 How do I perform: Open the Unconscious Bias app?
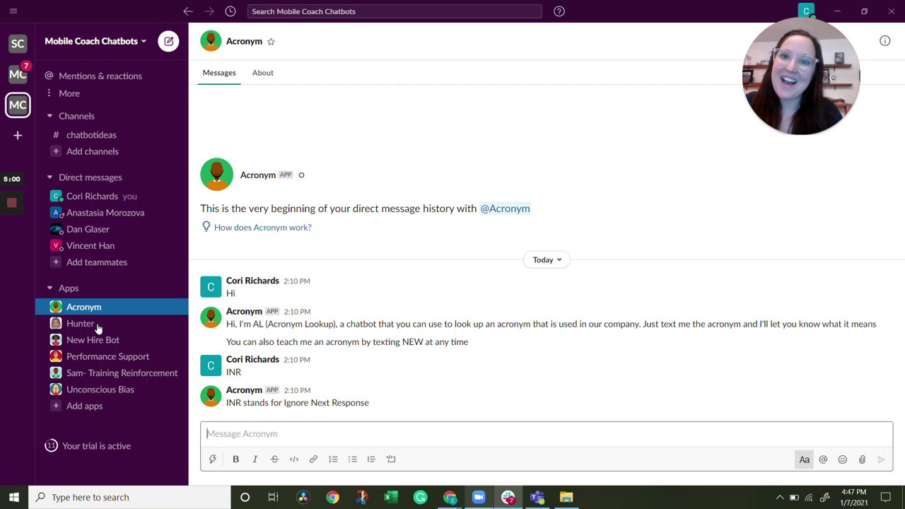[100, 390]
